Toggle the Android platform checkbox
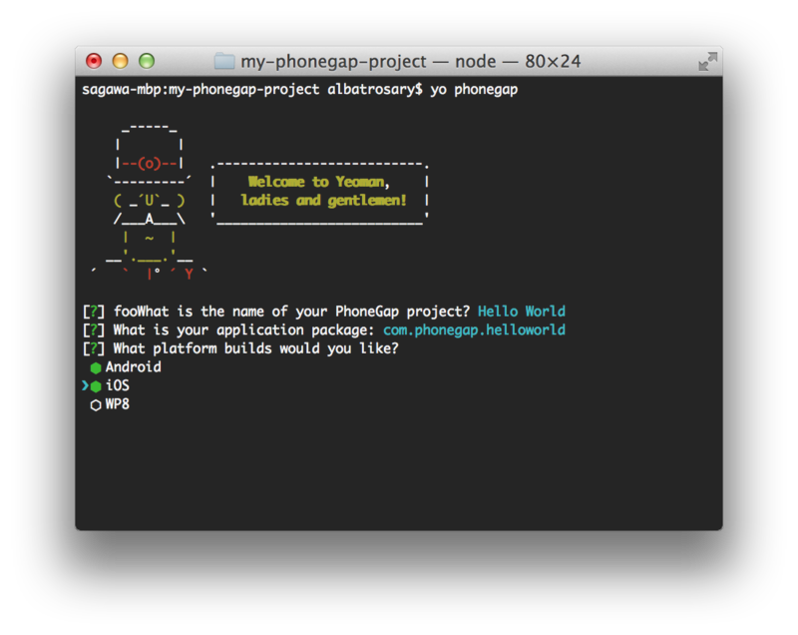 [x=96, y=367]
